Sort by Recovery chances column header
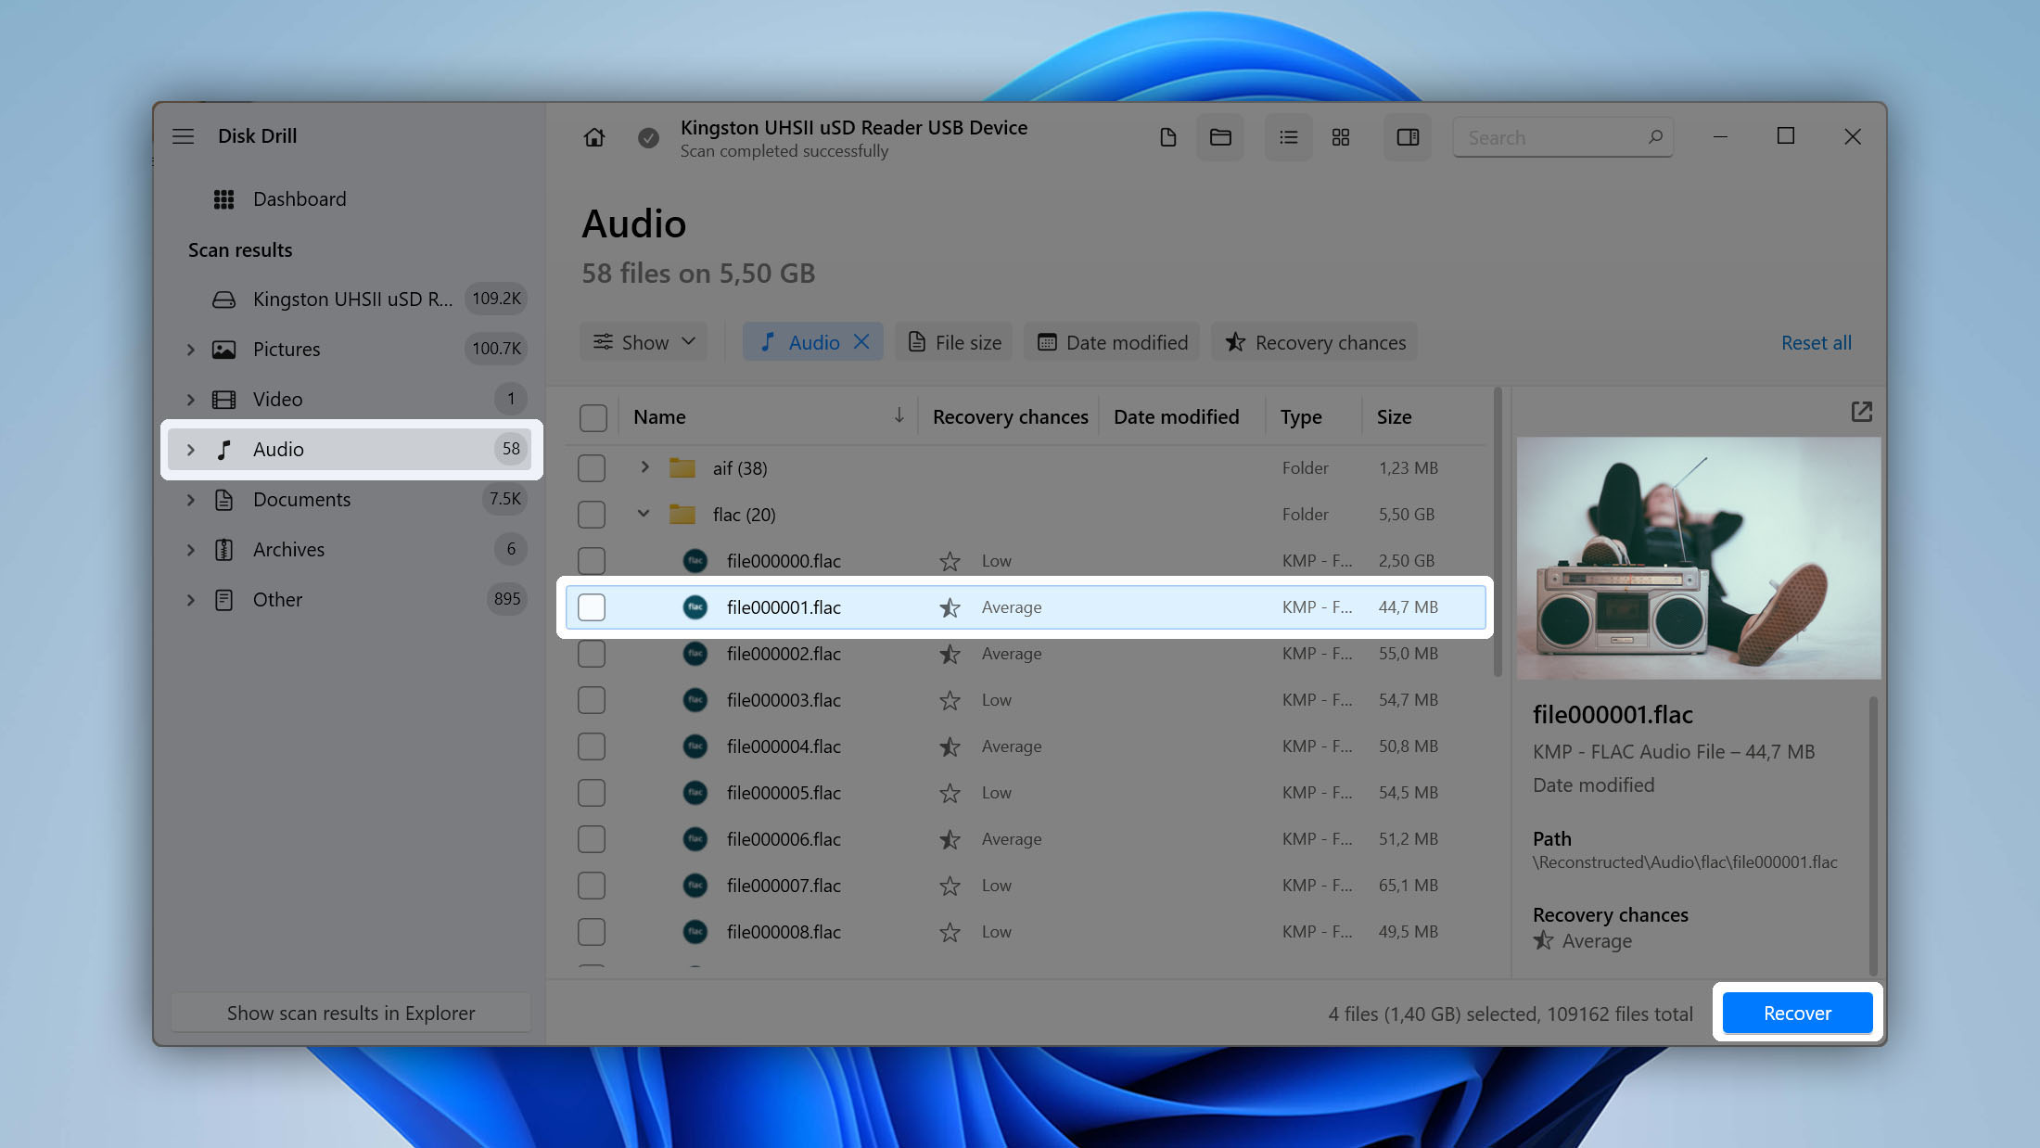The height and width of the screenshot is (1148, 2040). pos(1010,417)
